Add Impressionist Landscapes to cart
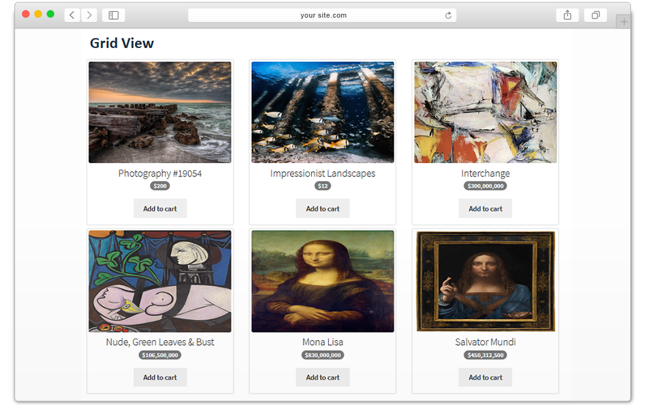The image size is (646, 405). 322,208
